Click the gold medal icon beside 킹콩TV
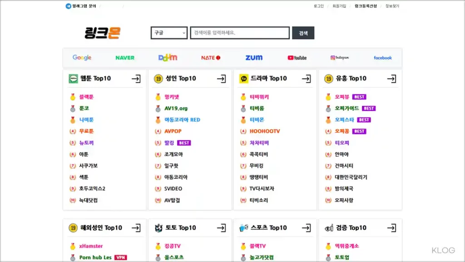Viewport: 465px width, 262px height. click(x=158, y=246)
